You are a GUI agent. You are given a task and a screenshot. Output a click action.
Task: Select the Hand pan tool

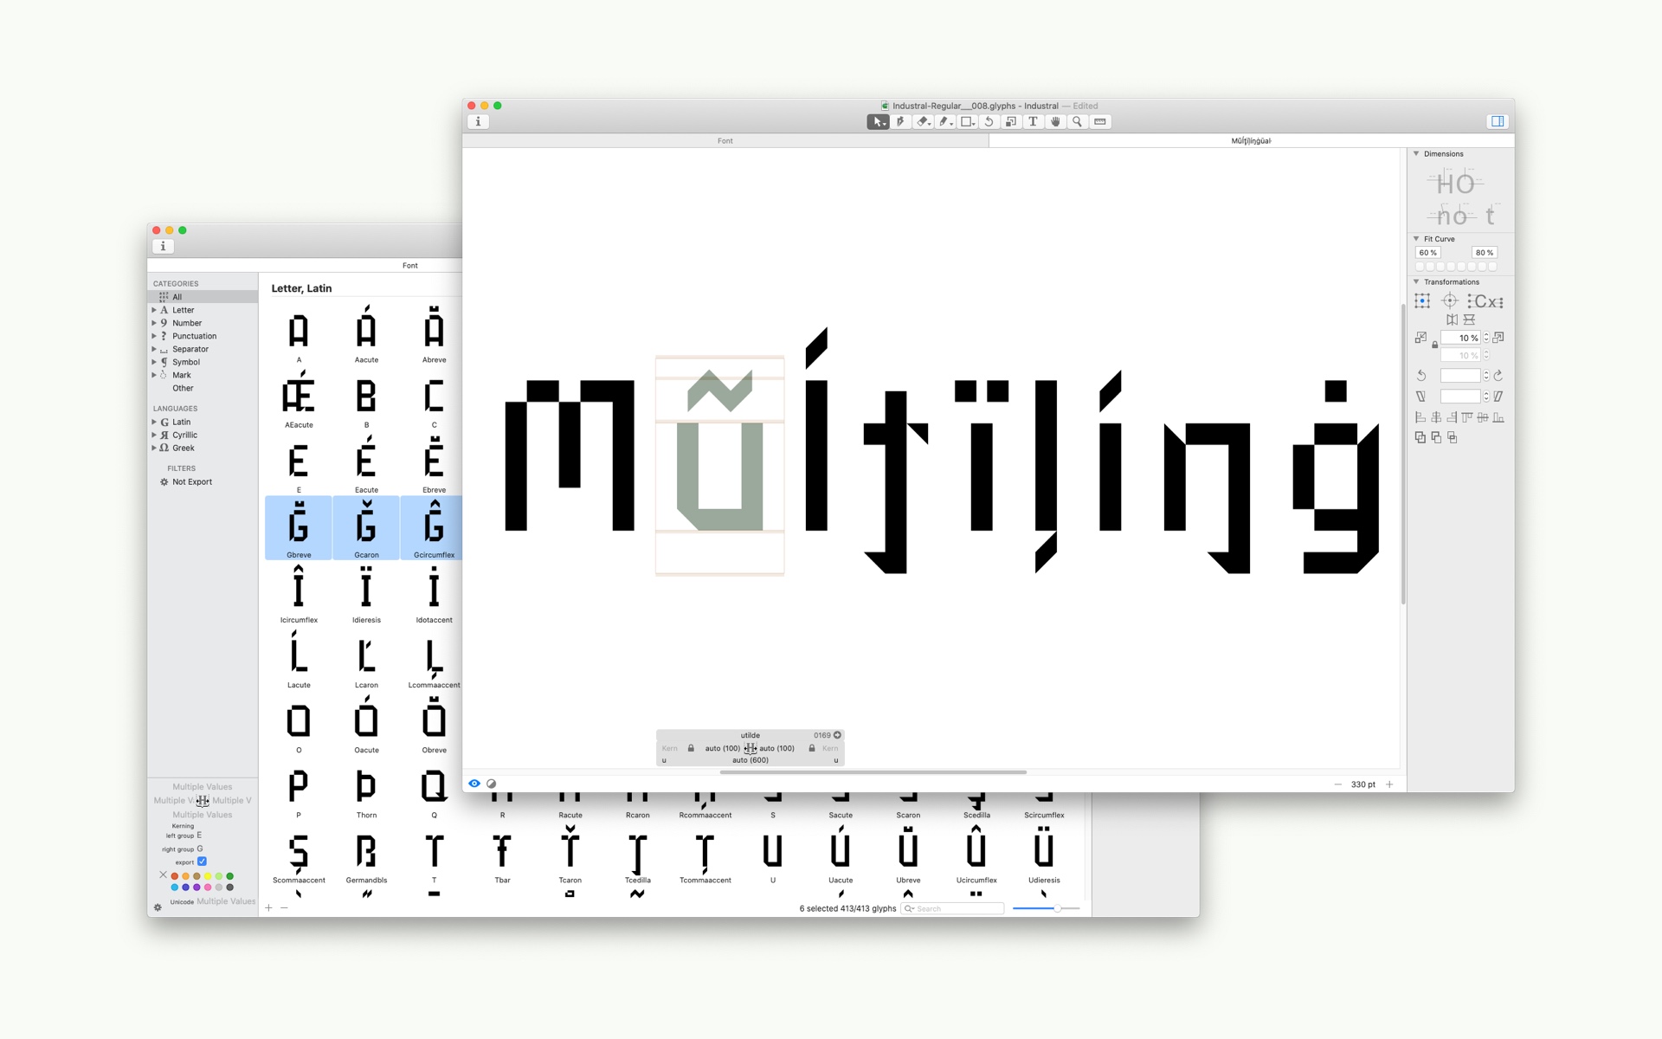(x=1055, y=122)
